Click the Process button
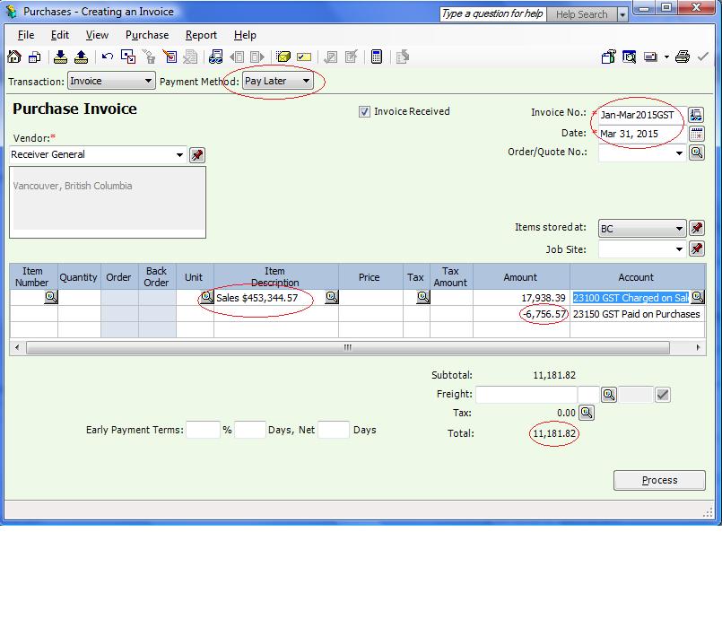The height and width of the screenshot is (628, 722). (x=658, y=480)
